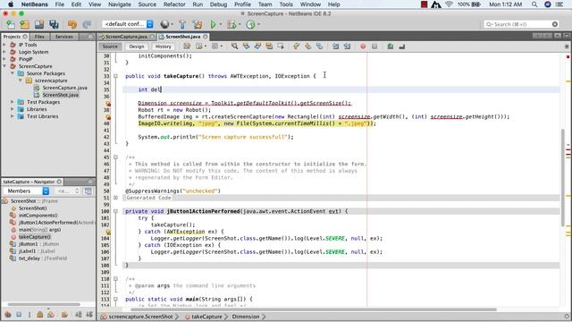Toggle Show Inner Classes filter in Navigator
Viewport: 572px width, 322px height.
[x=51, y=314]
